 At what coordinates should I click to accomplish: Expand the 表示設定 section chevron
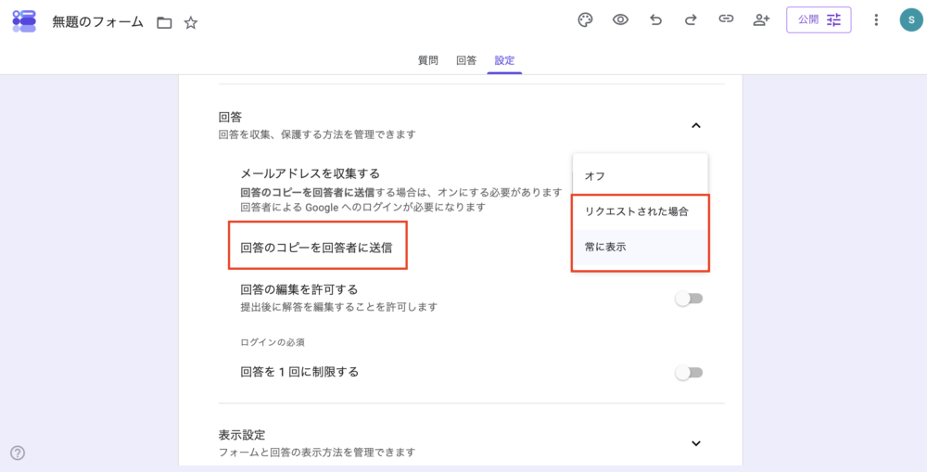coord(696,443)
